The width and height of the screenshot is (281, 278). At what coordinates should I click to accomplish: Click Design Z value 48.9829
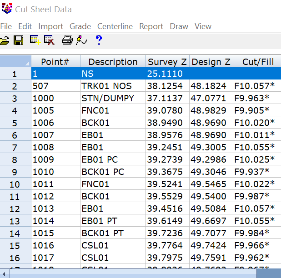[211, 110]
